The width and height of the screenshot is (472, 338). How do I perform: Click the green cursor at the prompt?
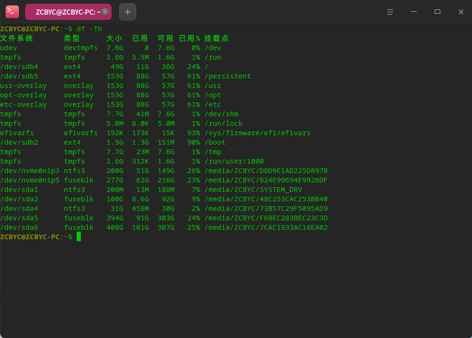[79, 236]
